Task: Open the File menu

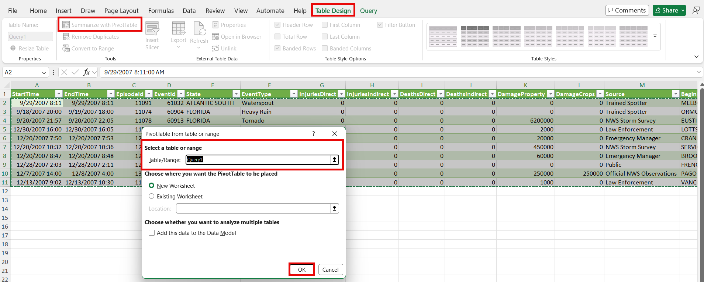Action: point(13,11)
